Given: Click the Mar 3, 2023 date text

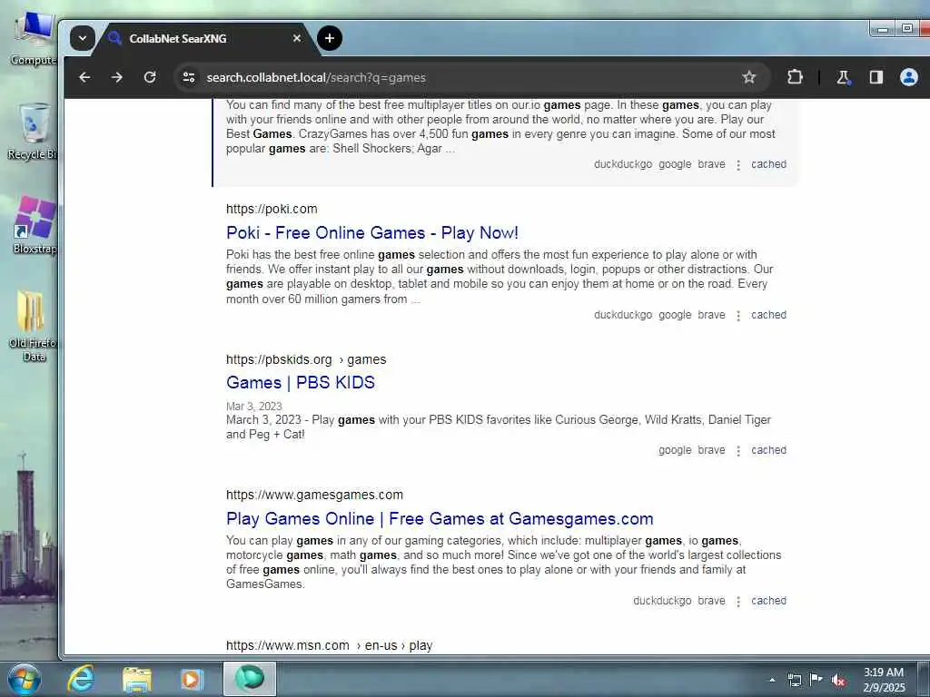Looking at the screenshot, I should 254,406.
